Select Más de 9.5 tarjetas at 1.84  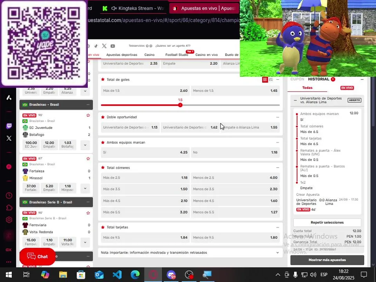pyautogui.click(x=145, y=237)
